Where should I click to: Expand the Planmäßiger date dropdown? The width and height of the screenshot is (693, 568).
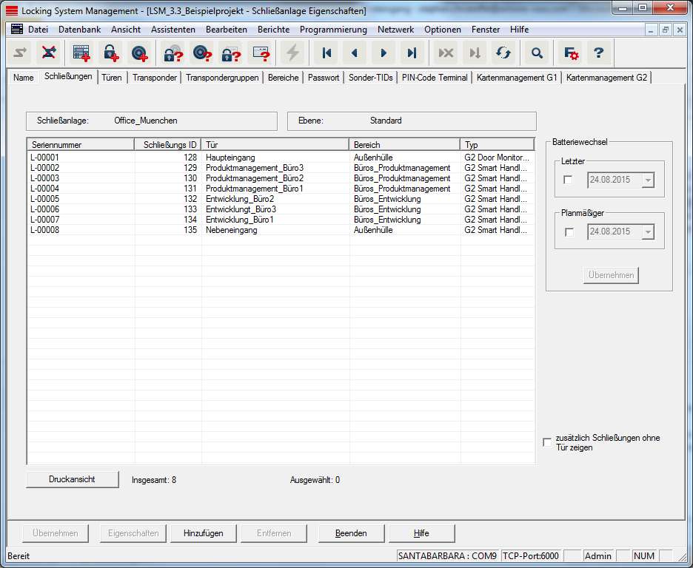648,232
